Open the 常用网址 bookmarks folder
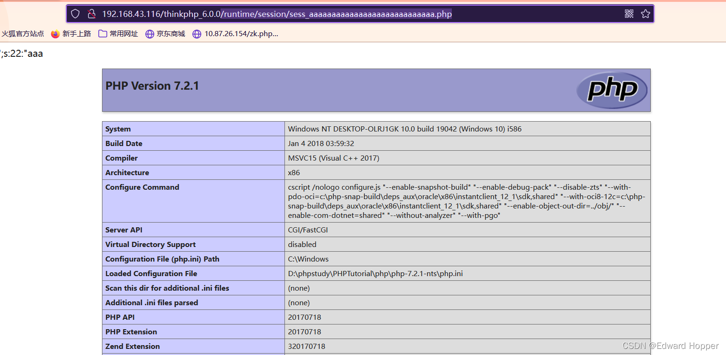This screenshot has height=355, width=726. click(118, 33)
